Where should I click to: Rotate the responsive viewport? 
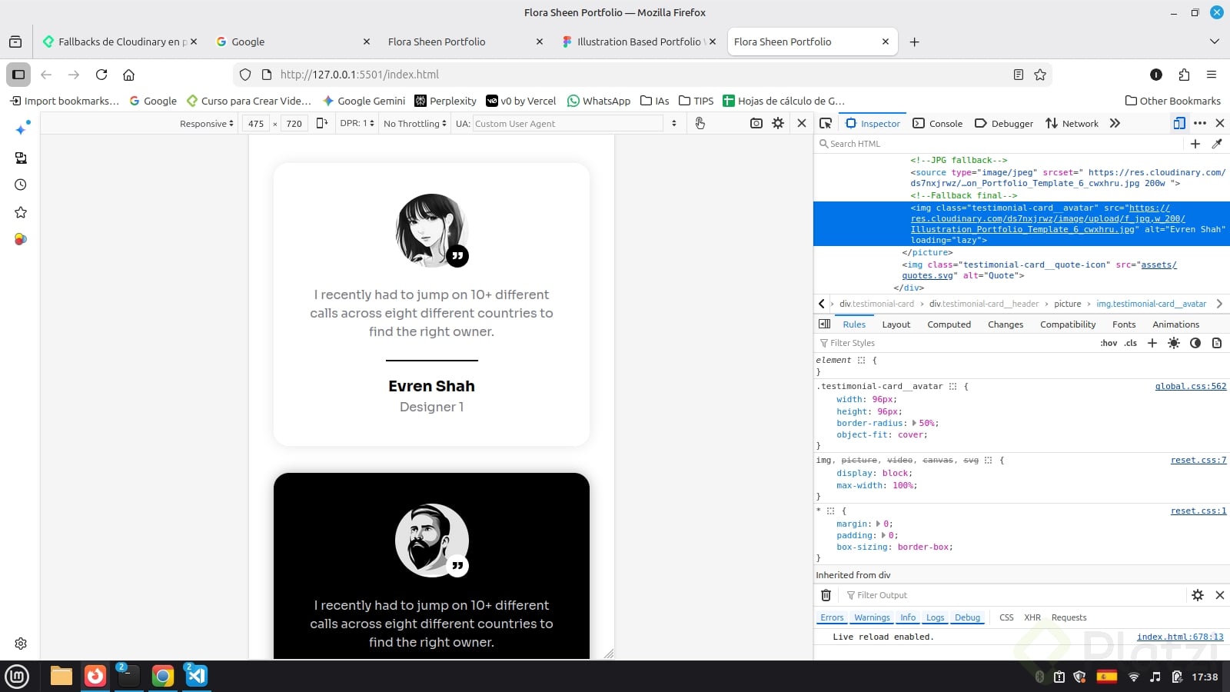322,123
